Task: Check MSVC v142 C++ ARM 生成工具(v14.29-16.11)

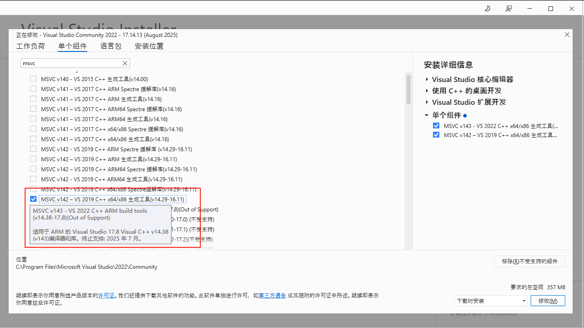Action: (33, 159)
